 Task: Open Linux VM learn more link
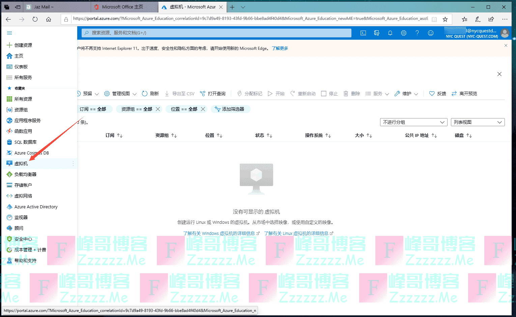pos(298,233)
